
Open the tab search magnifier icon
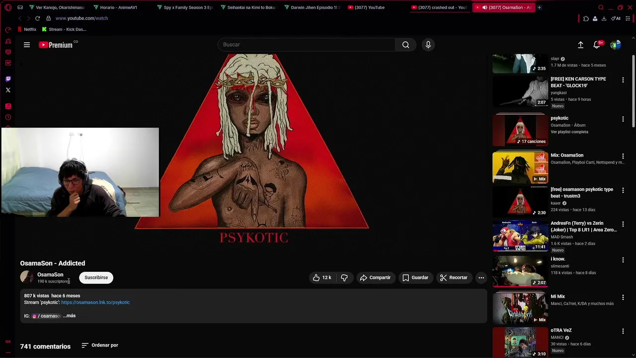601,7
